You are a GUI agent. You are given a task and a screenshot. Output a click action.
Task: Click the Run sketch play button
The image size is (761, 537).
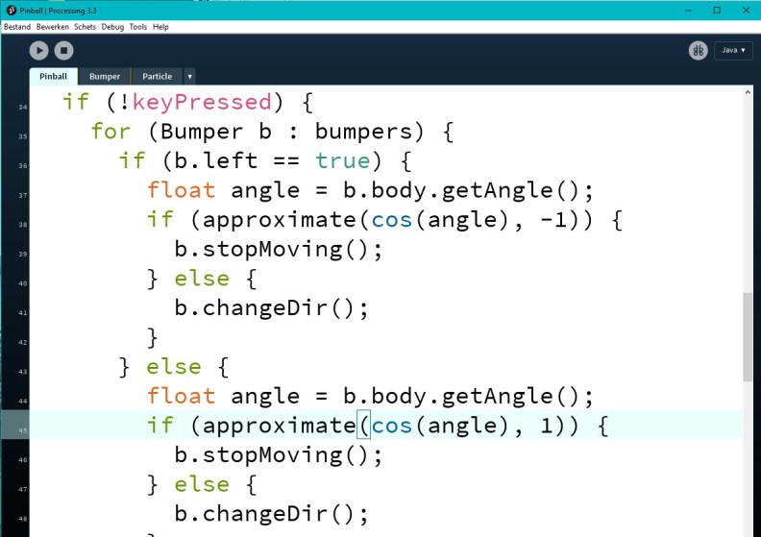click(38, 51)
